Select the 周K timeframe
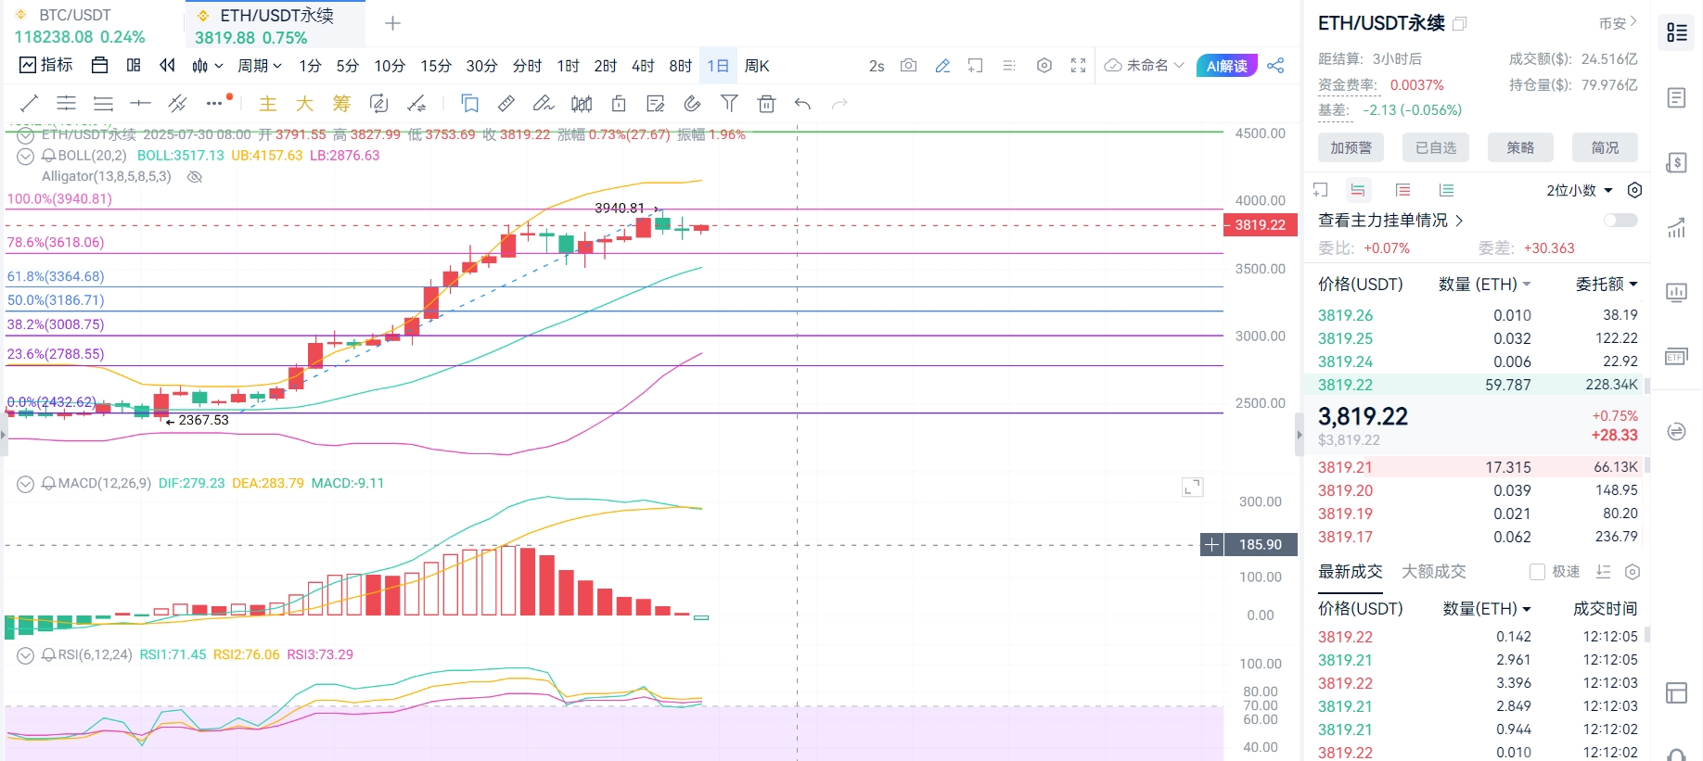This screenshot has height=761, width=1703. pos(757,65)
